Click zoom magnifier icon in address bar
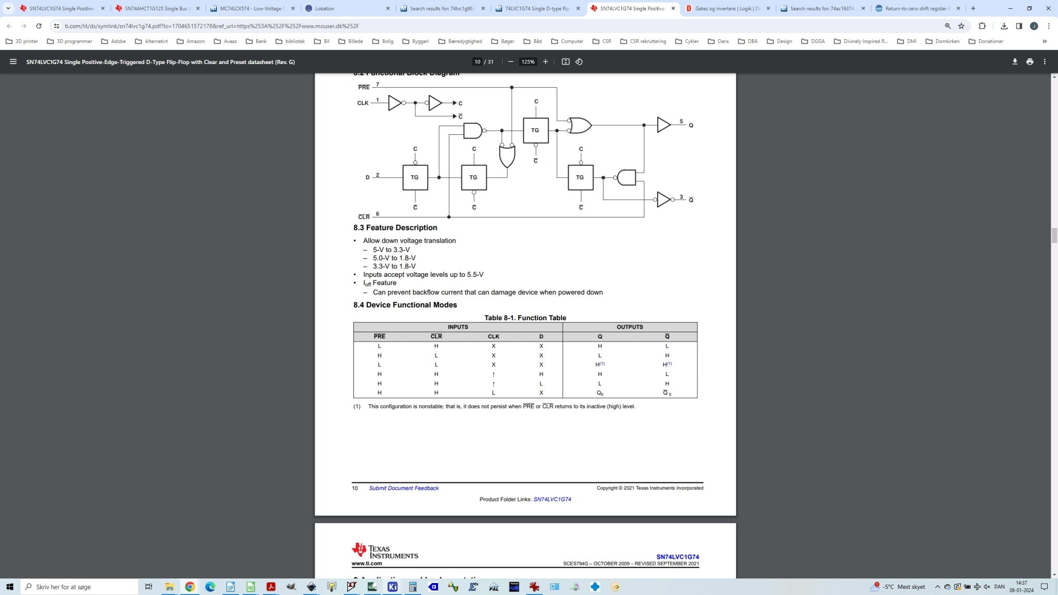 coord(948,26)
